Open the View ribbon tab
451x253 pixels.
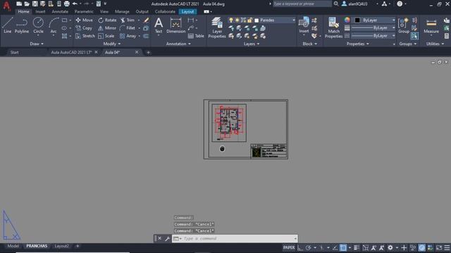click(104, 12)
